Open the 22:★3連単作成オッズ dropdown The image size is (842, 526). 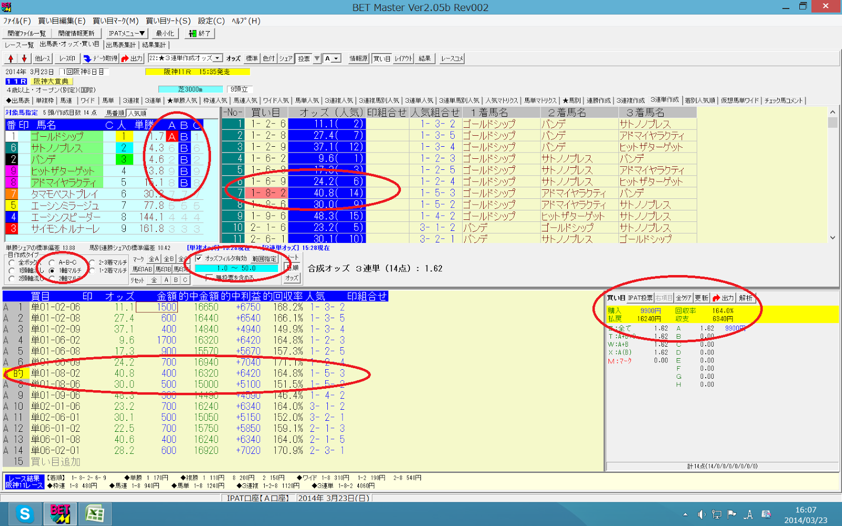(x=218, y=58)
